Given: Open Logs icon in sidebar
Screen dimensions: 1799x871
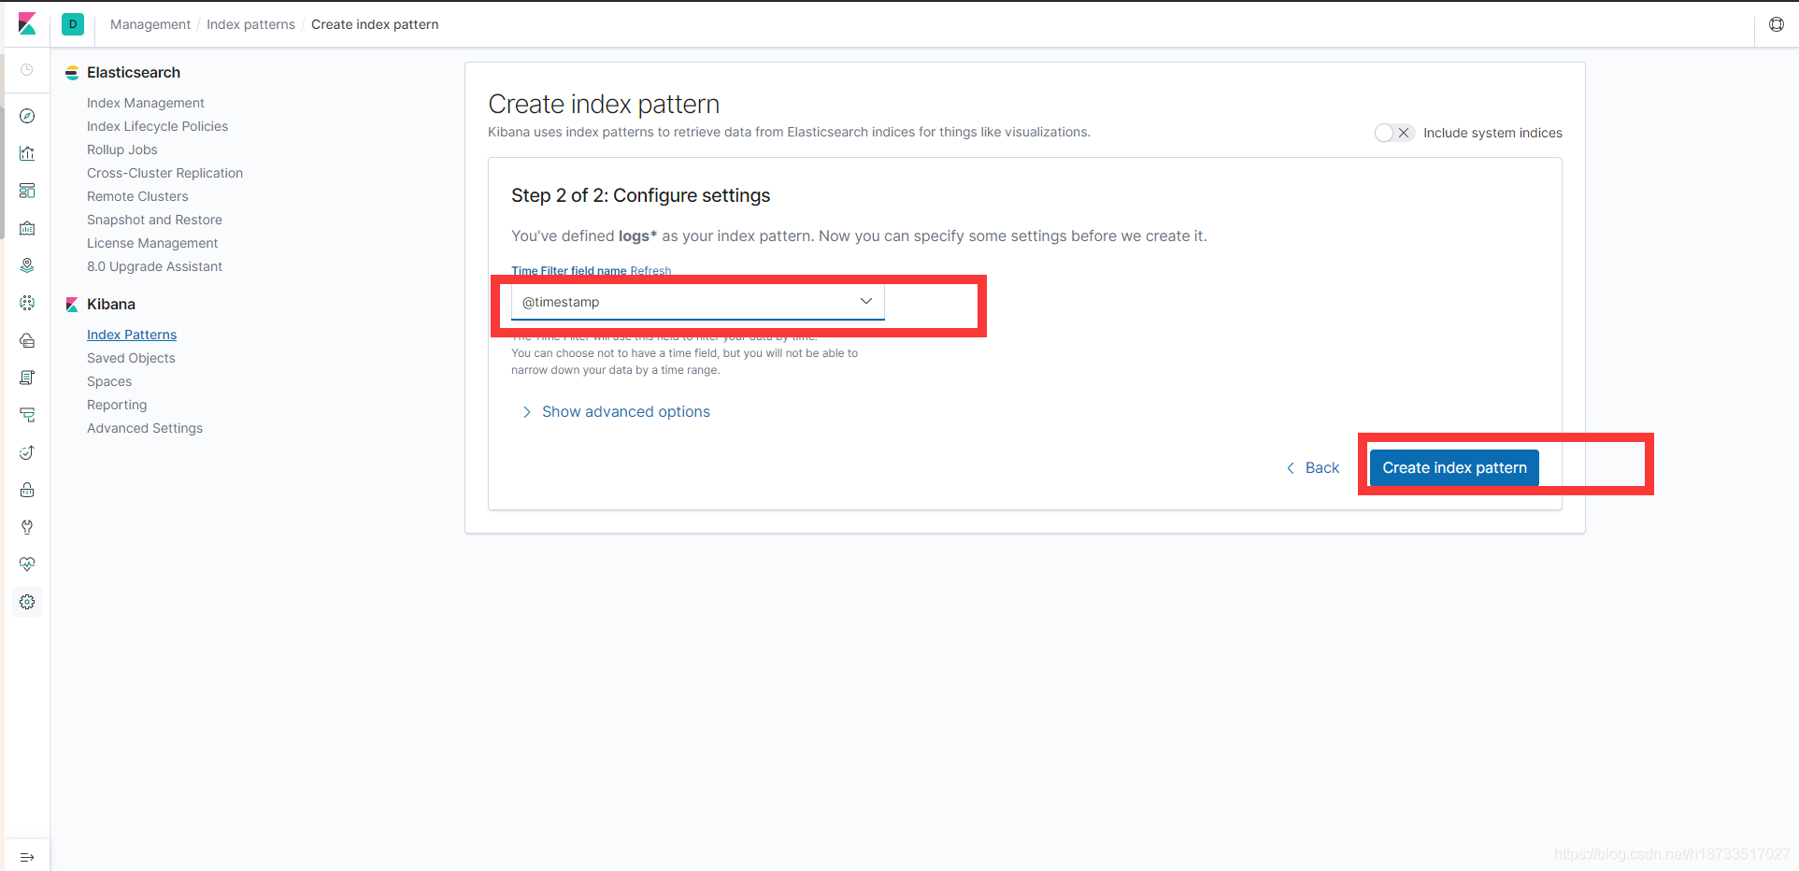Looking at the screenshot, I should click(27, 378).
